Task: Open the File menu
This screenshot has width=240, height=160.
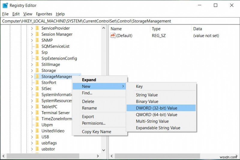Action: (5, 14)
